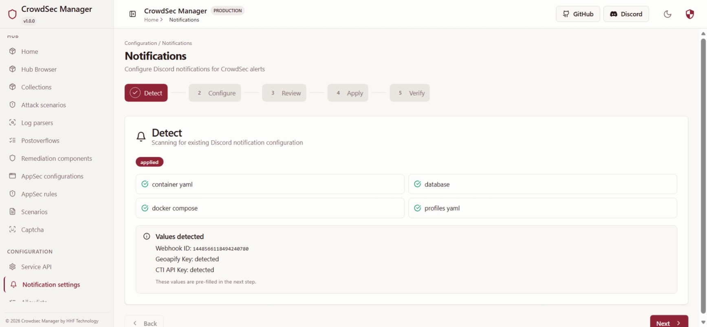Image resolution: width=707 pixels, height=327 pixels.
Task: Select the Detect step in the wizard
Action: click(x=146, y=93)
